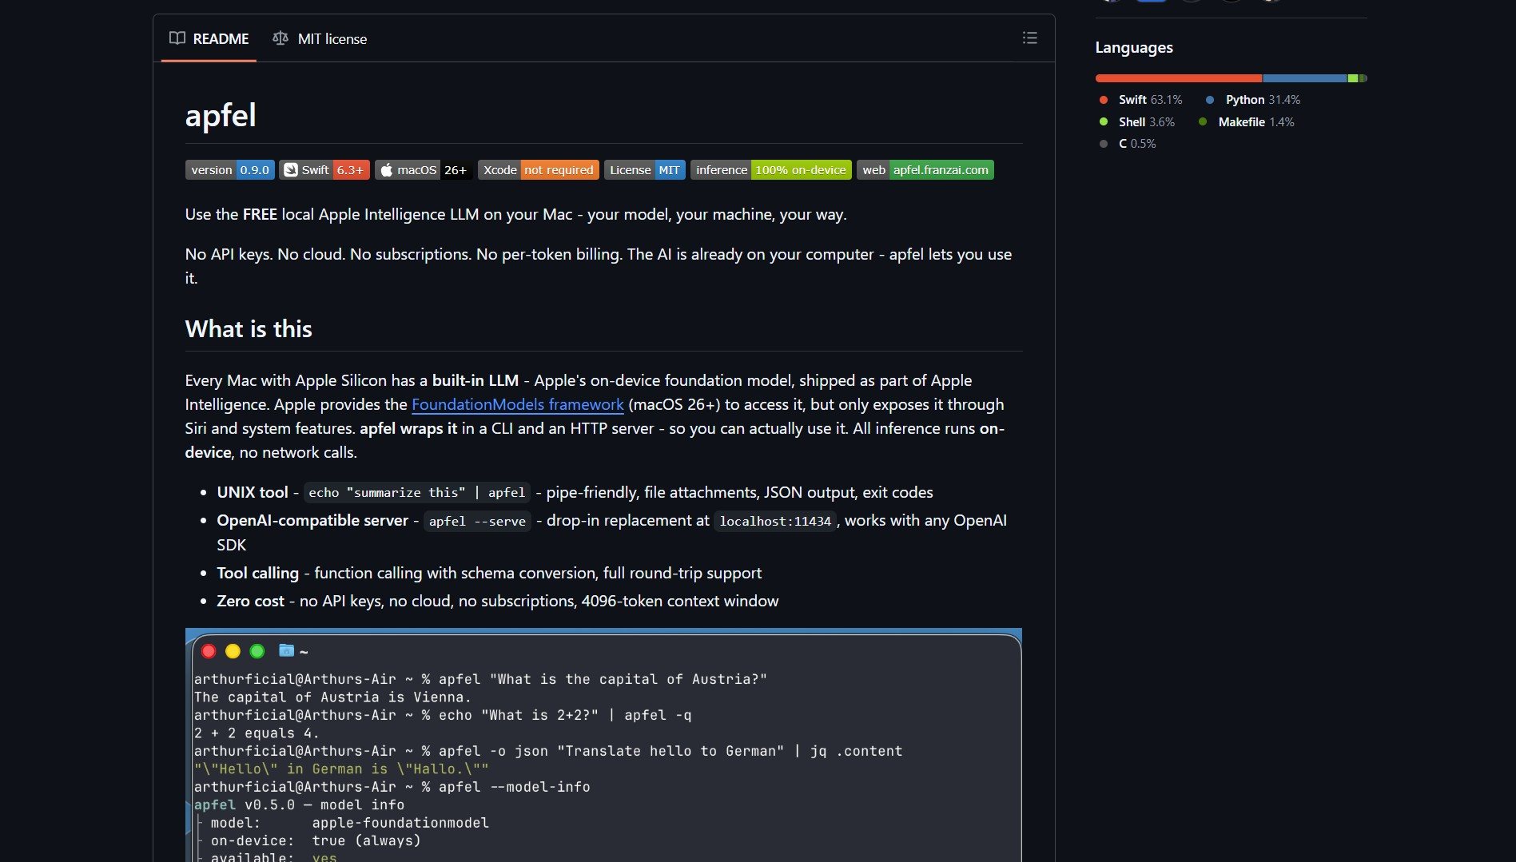Click the Apple logo on macOS badge
The image size is (1516, 862).
coord(386,169)
